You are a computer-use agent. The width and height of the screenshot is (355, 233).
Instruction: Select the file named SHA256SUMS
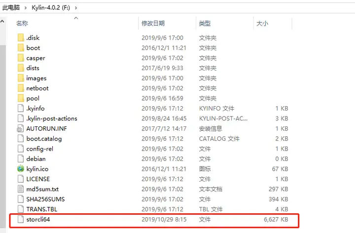(45, 199)
